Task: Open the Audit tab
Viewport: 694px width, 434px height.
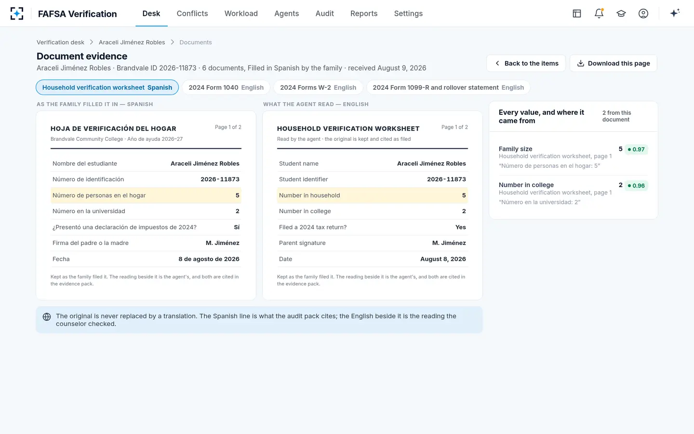Action: pyautogui.click(x=325, y=14)
